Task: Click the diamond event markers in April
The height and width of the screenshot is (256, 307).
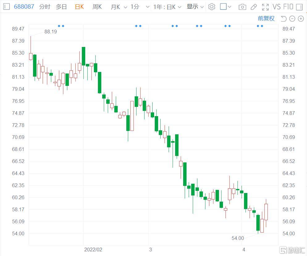Action: (x=260, y=26)
